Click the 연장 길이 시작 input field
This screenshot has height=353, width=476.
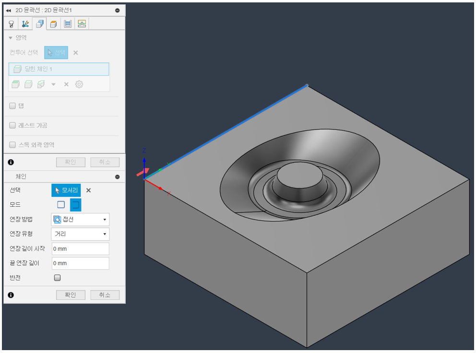point(81,248)
